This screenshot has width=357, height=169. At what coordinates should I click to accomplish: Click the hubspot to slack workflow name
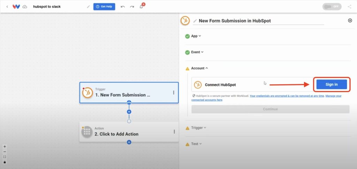coord(47,7)
